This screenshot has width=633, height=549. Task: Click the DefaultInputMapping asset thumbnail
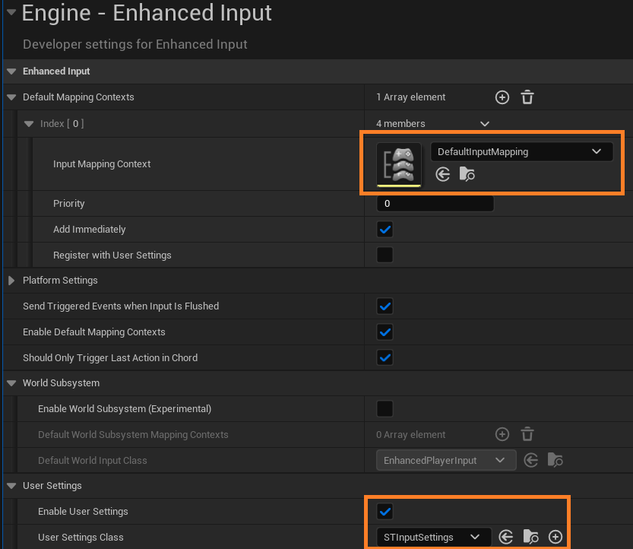pyautogui.click(x=399, y=163)
